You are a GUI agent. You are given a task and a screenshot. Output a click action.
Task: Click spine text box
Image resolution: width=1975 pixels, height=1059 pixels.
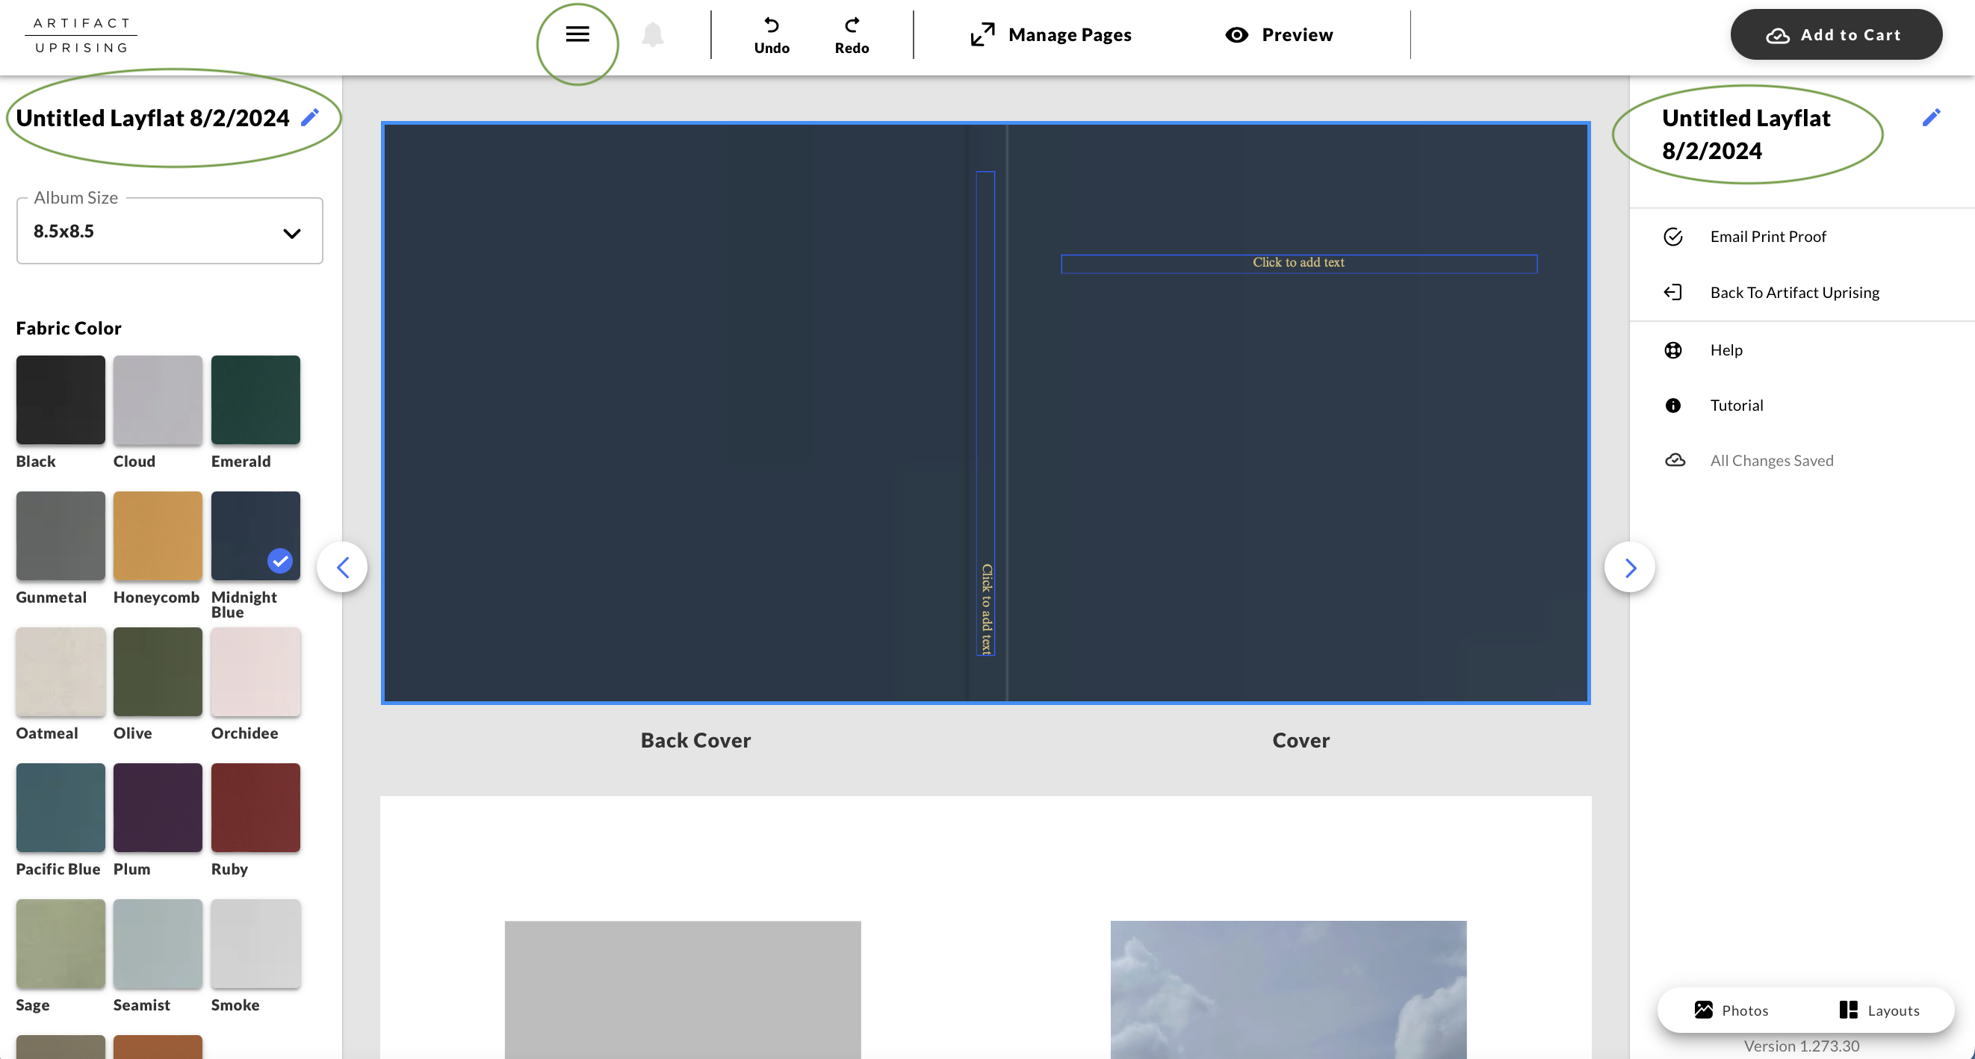(x=986, y=413)
